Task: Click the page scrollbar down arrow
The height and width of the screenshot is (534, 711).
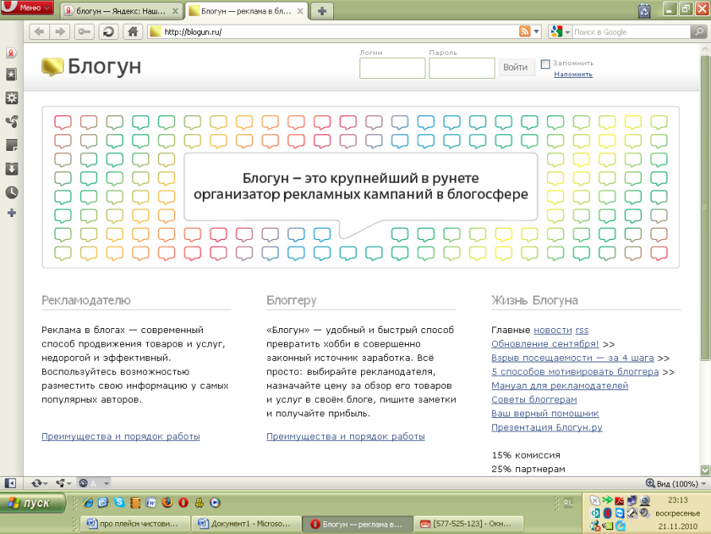Action: 705,470
